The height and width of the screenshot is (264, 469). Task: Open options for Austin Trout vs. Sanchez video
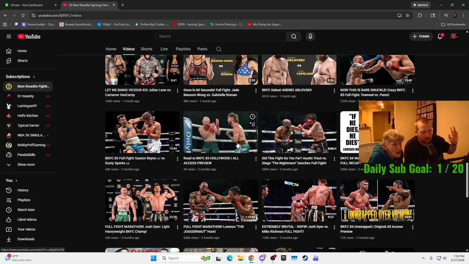point(334,159)
